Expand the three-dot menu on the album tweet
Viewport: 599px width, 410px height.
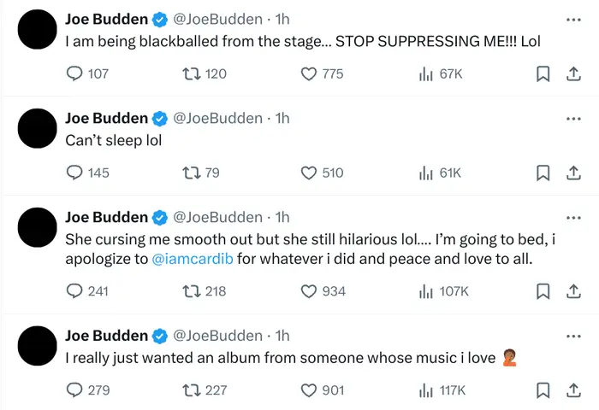[572, 336]
